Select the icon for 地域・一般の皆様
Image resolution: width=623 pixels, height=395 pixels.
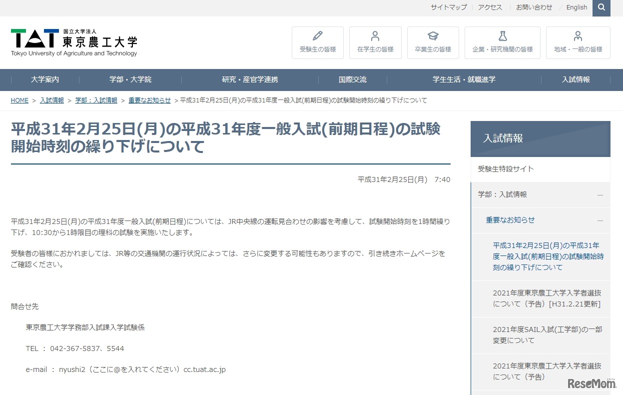(578, 36)
